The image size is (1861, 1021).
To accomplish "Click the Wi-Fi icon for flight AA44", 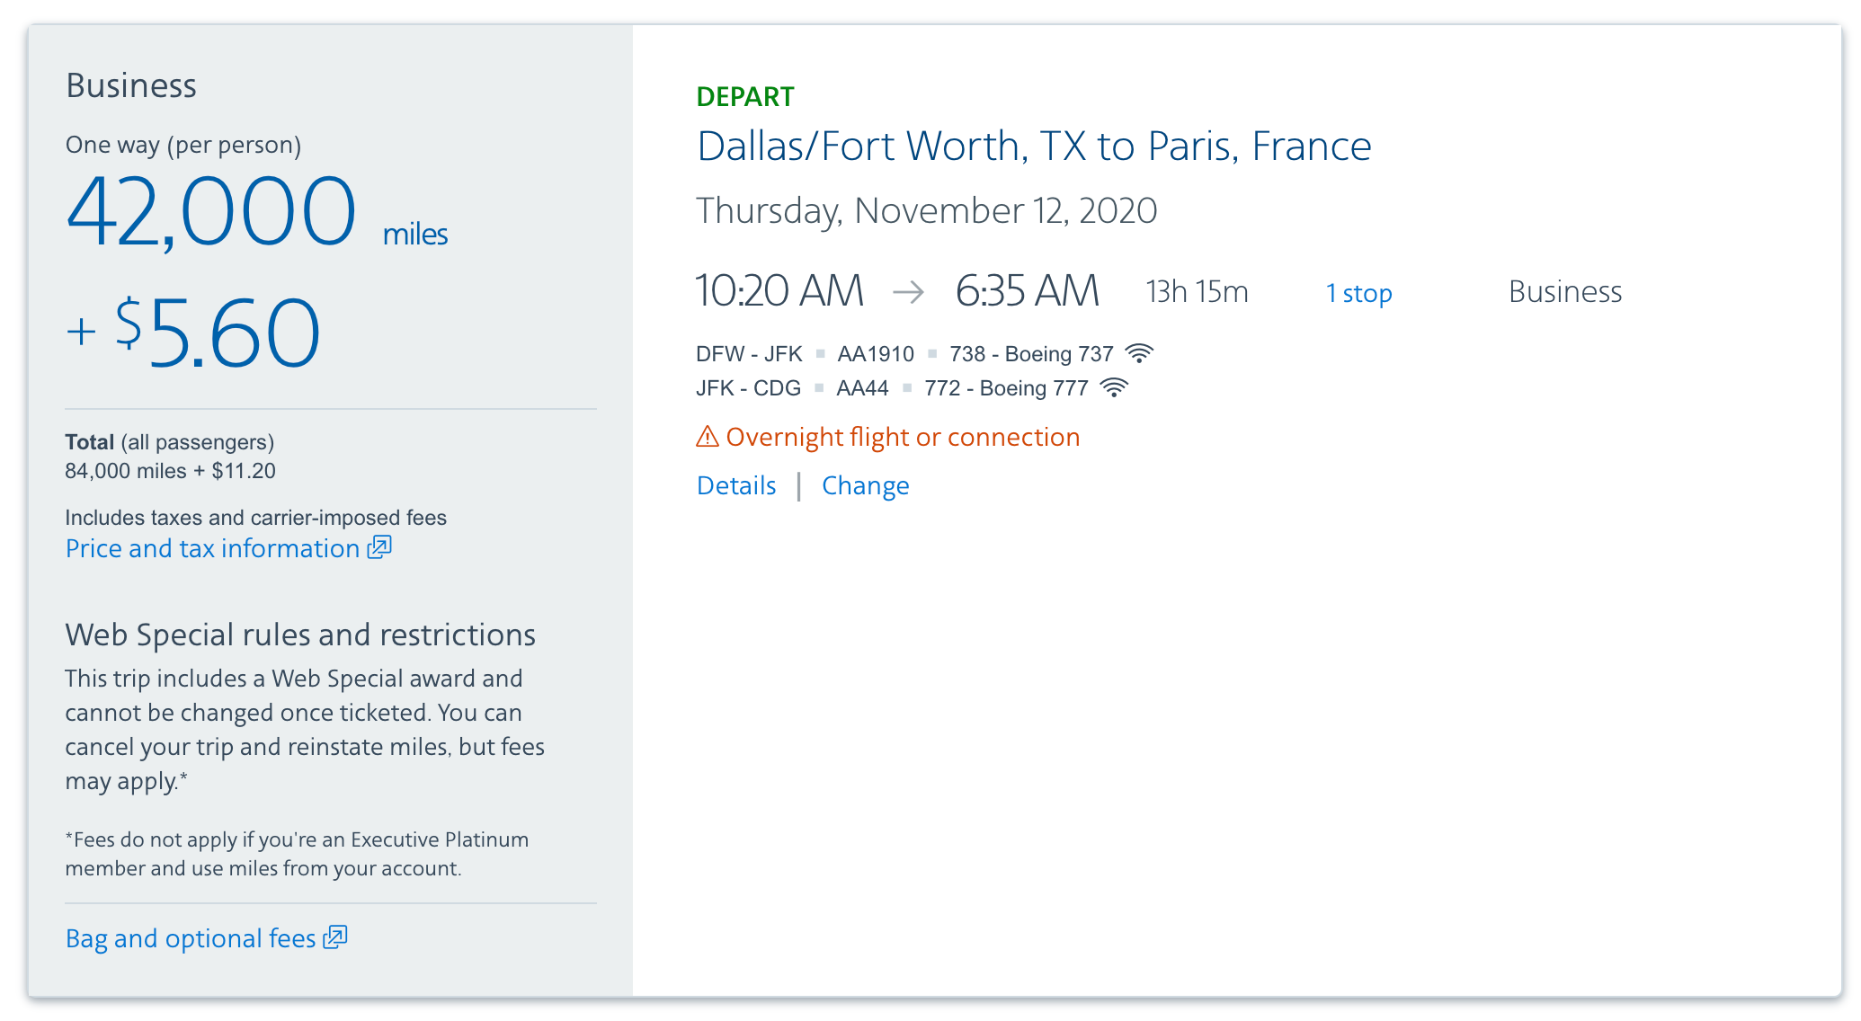I will (x=1114, y=388).
